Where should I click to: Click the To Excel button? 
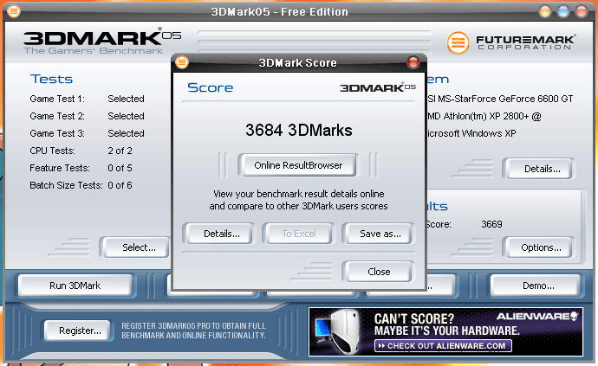tap(299, 234)
